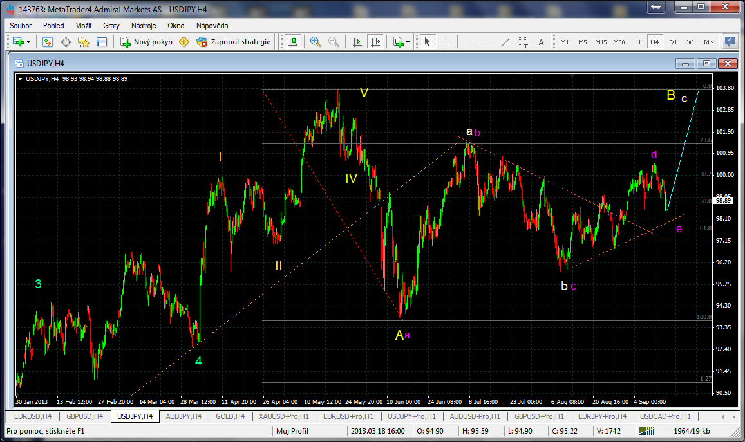The width and height of the screenshot is (745, 442).
Task: Zoom out on the chart
Action: pyautogui.click(x=334, y=42)
